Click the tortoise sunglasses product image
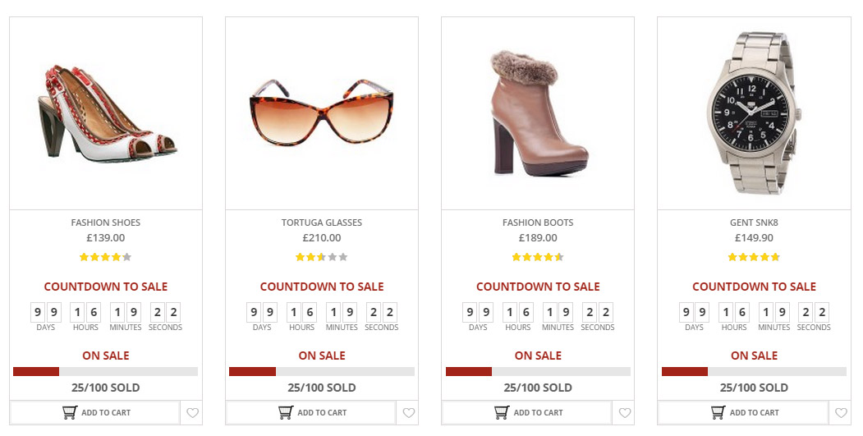 (x=321, y=111)
